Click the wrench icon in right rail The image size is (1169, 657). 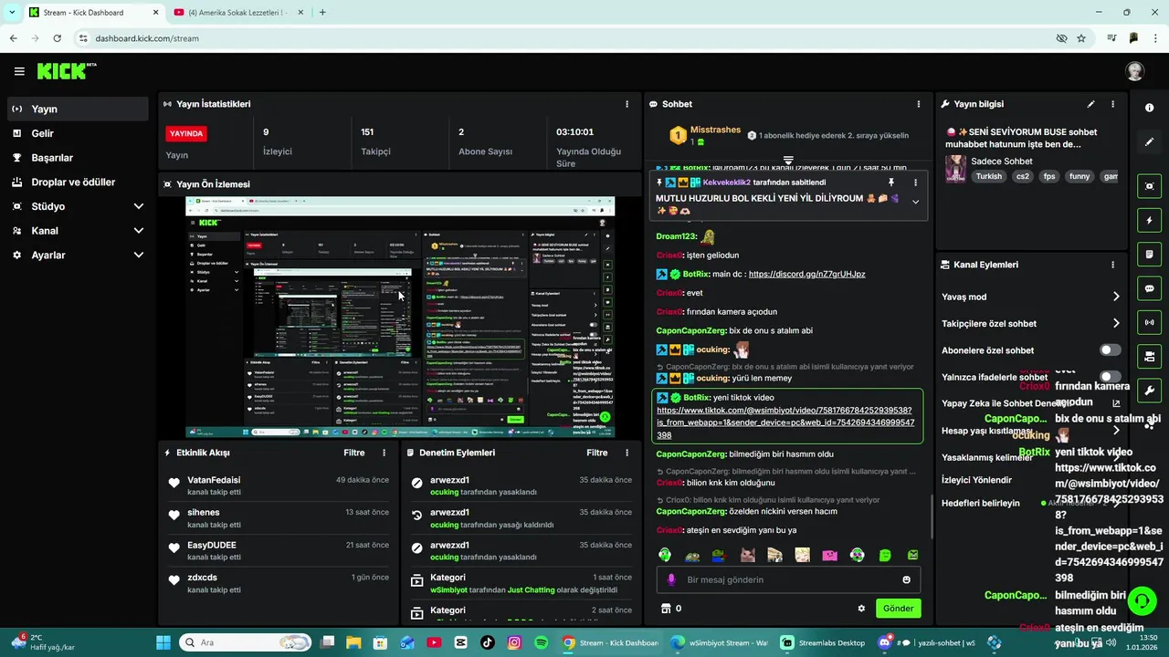click(x=1149, y=391)
